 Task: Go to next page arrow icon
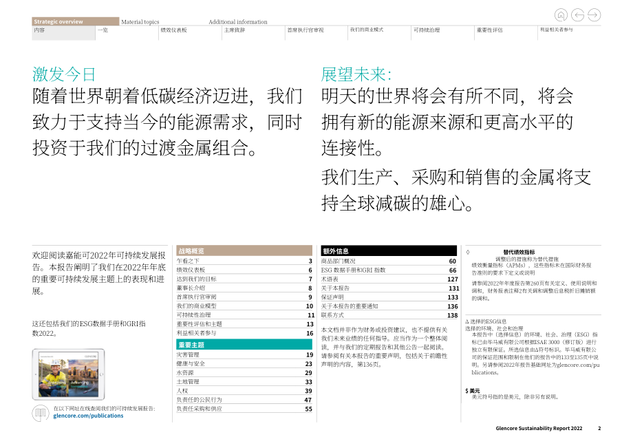(x=594, y=15)
